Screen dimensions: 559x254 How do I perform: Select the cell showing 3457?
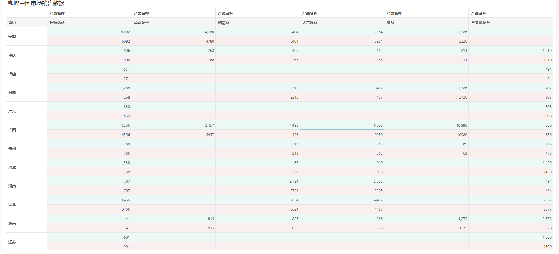(173, 134)
